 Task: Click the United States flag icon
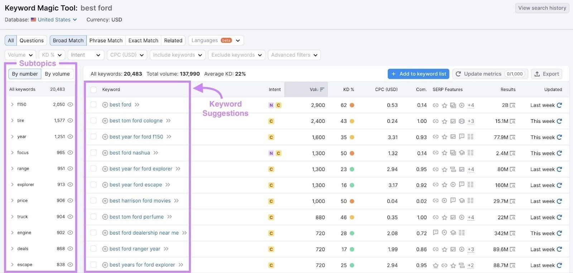point(33,20)
